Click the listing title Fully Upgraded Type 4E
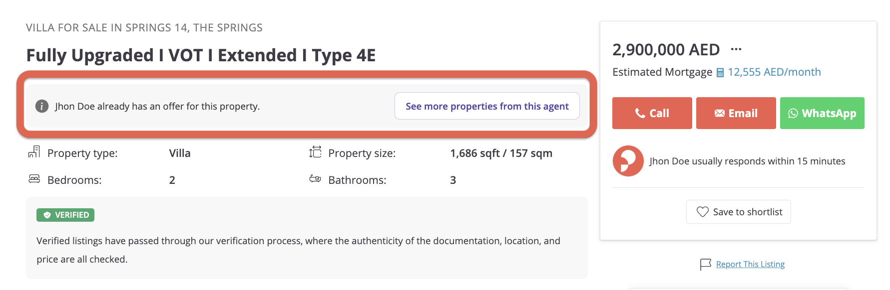Image resolution: width=890 pixels, height=290 pixels. pyautogui.click(x=201, y=55)
